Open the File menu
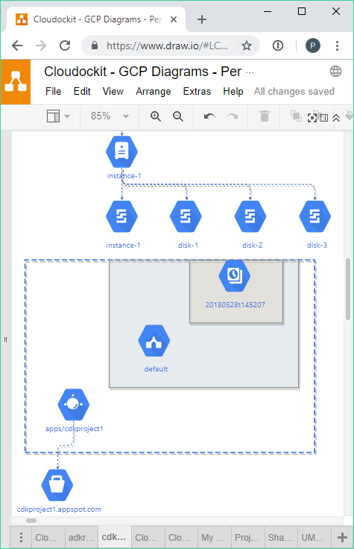 pyautogui.click(x=53, y=92)
